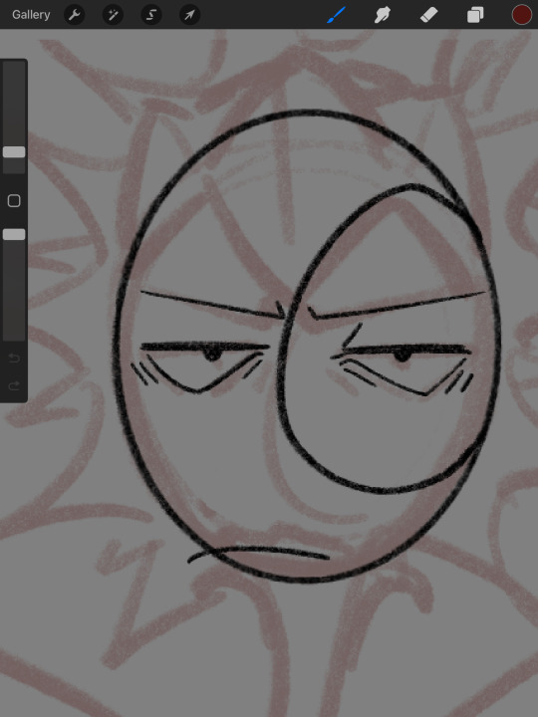Return to the Gallery
Screen dimensions: 538x717
point(31,15)
